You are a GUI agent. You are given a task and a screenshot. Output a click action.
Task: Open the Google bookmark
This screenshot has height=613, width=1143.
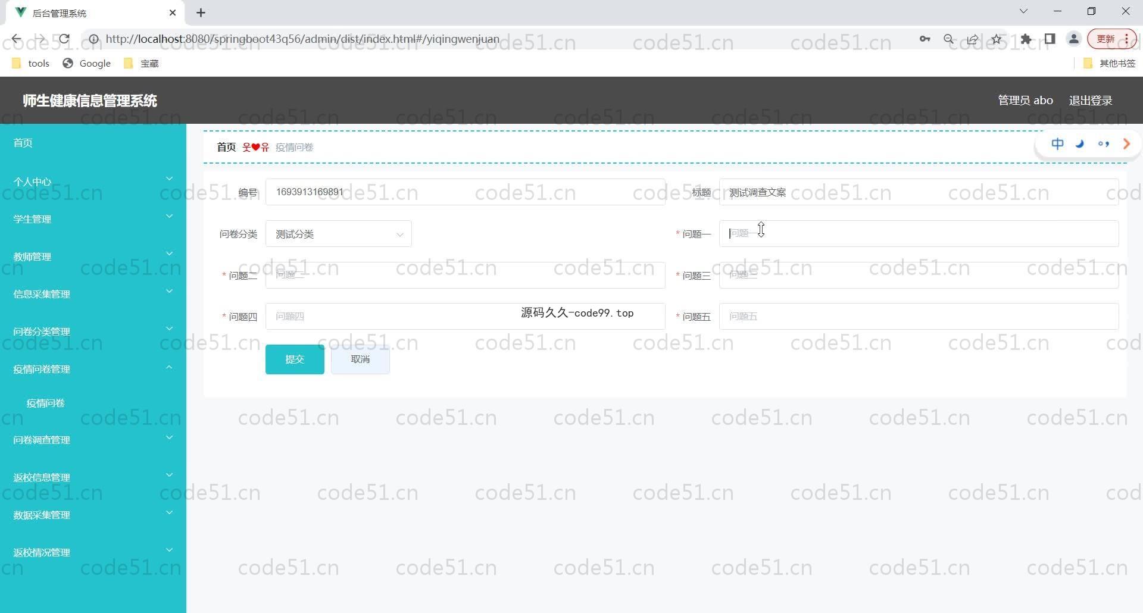coord(87,63)
